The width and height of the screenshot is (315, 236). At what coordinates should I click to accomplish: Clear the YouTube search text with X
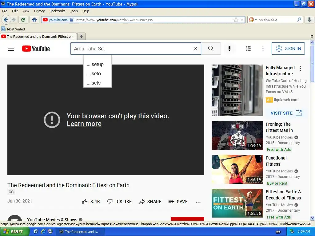point(195,49)
